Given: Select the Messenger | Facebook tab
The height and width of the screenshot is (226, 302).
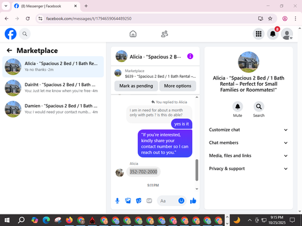Looking at the screenshot, I should tap(46, 6).
